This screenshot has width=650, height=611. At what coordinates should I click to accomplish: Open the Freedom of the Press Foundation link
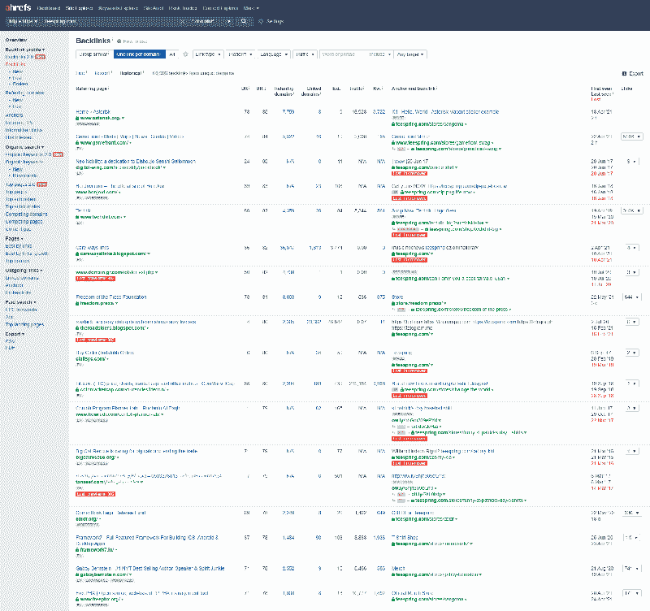(111, 297)
